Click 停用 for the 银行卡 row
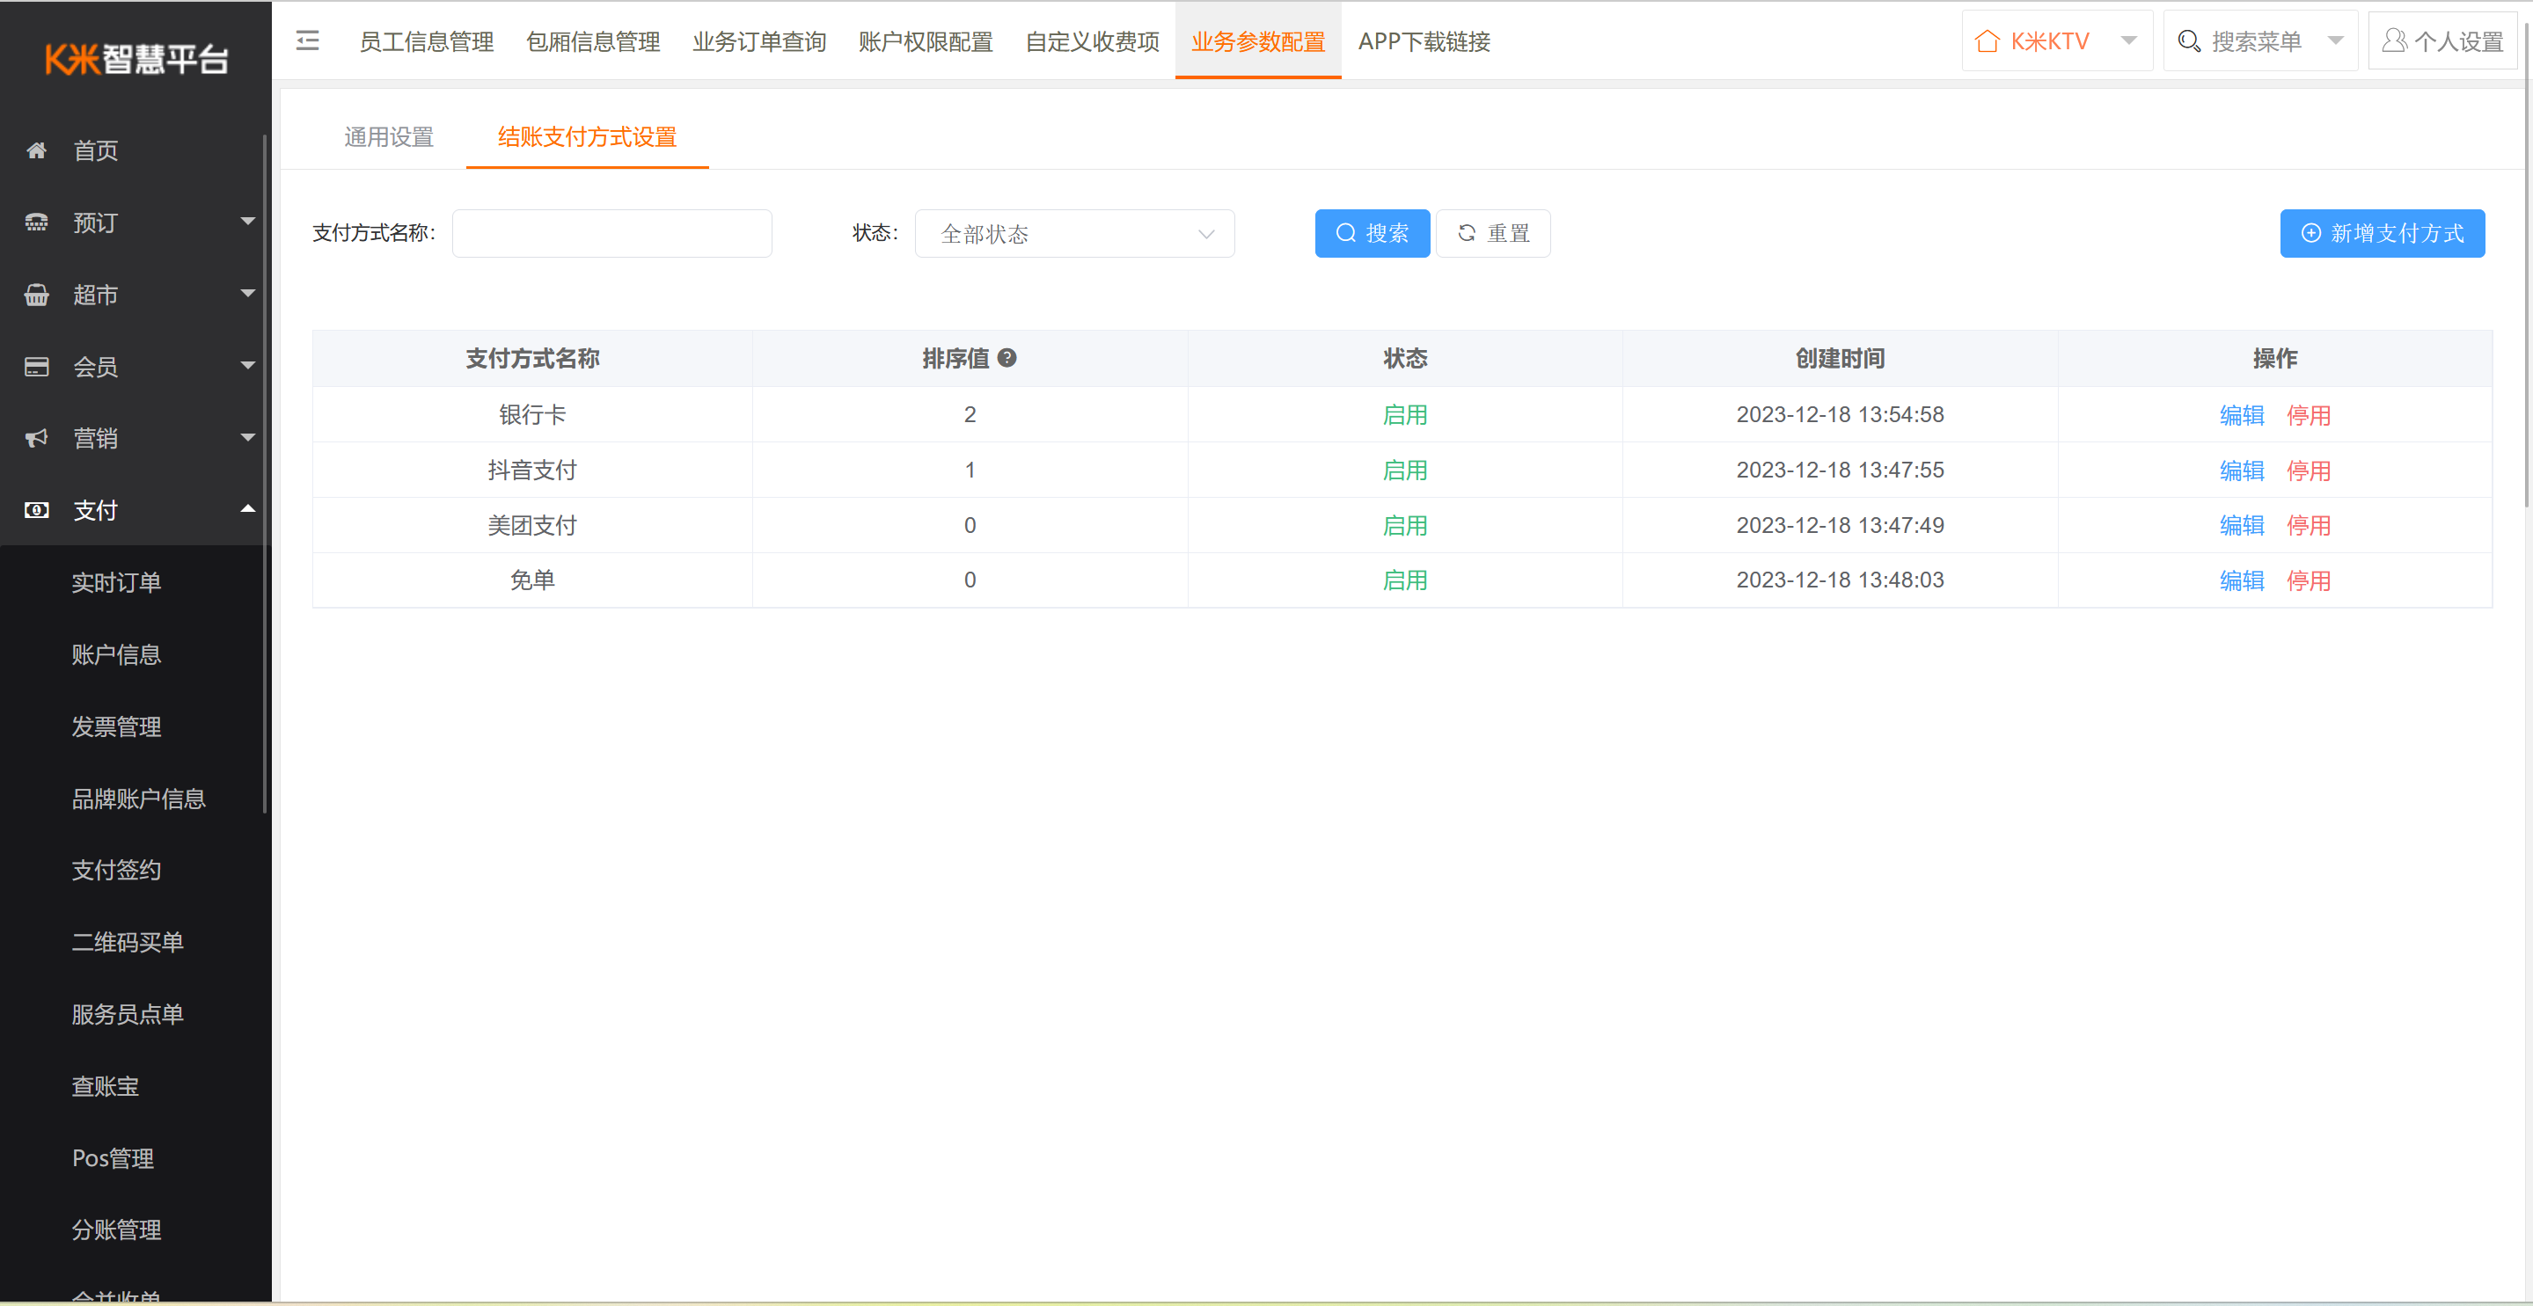 pos(2308,415)
